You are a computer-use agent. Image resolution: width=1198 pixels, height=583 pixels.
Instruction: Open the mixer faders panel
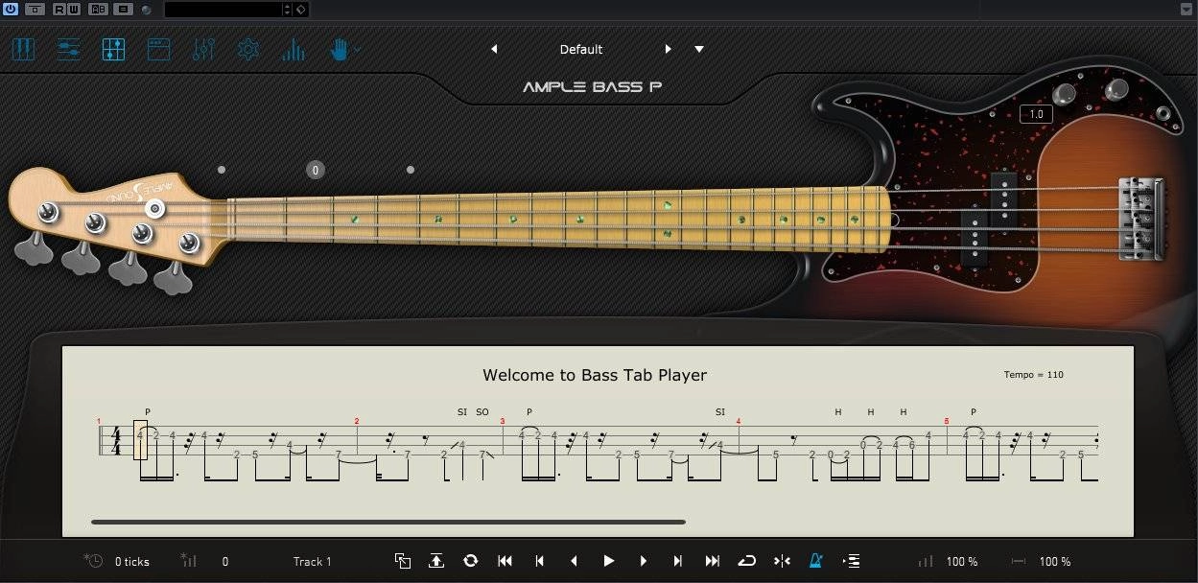click(203, 49)
